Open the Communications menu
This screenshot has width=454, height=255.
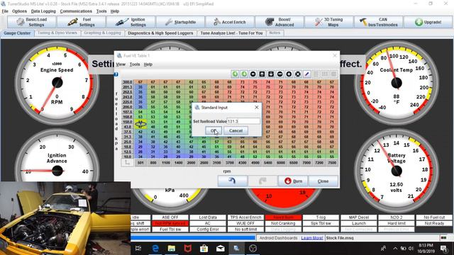[76, 11]
